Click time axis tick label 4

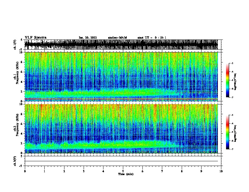pyautogui.click(x=103, y=171)
